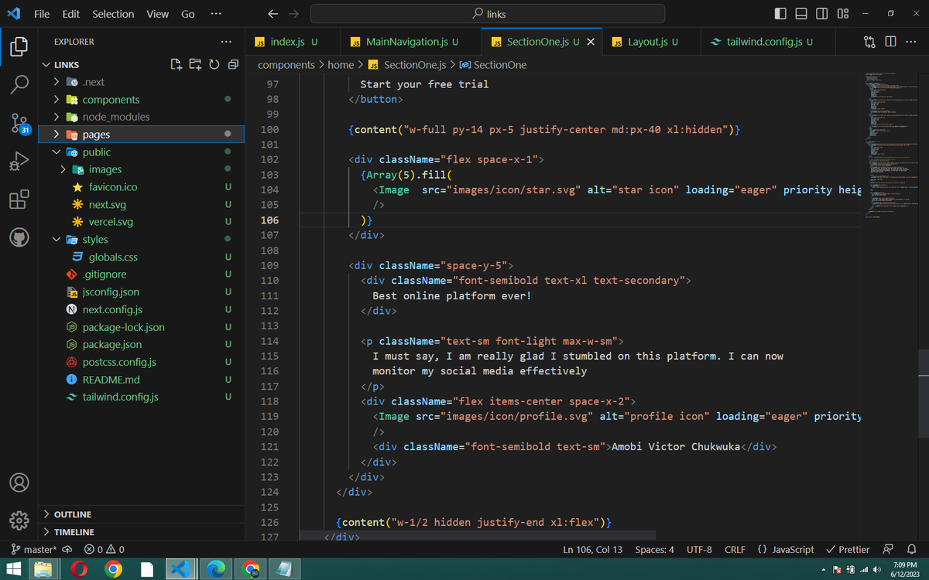
Task: Go forward using the navigation arrow
Action: (293, 14)
